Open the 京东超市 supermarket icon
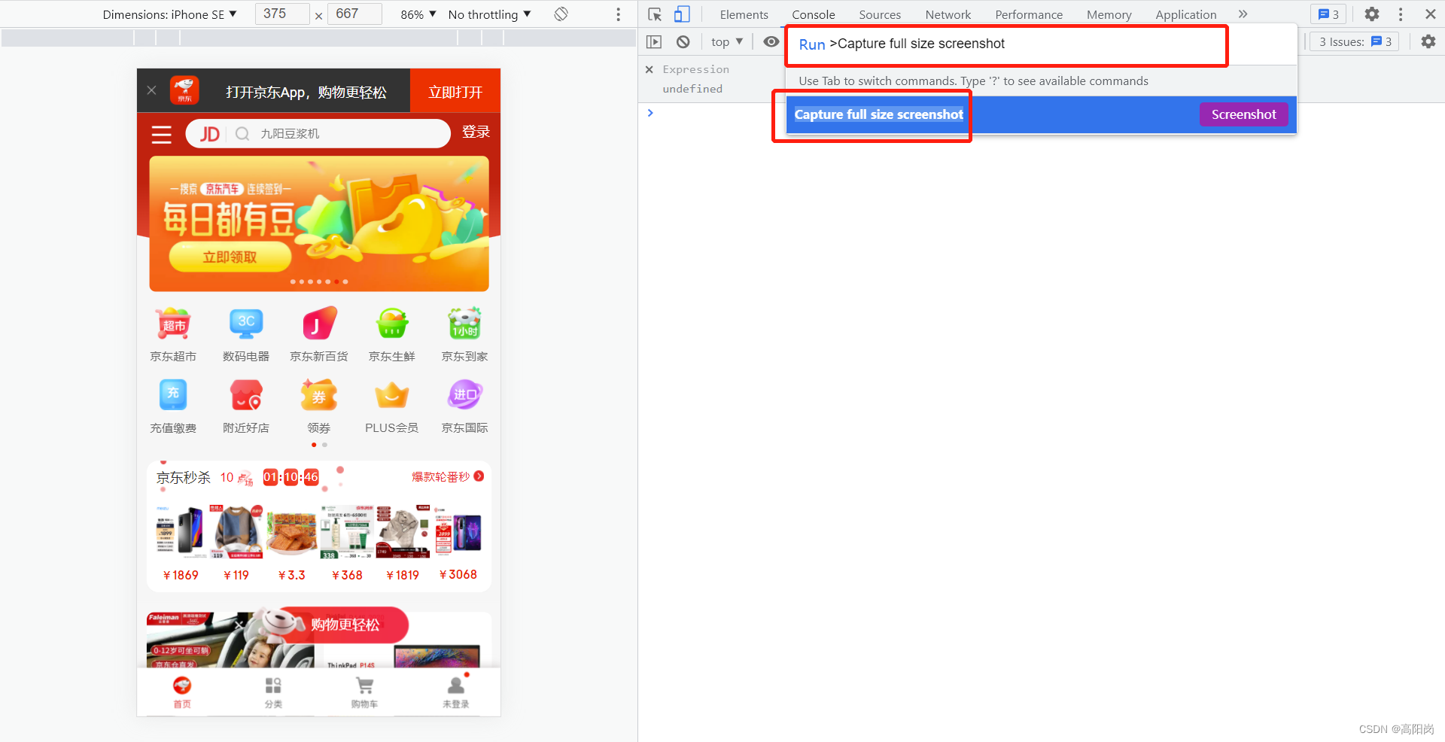1445x742 pixels. click(x=173, y=324)
